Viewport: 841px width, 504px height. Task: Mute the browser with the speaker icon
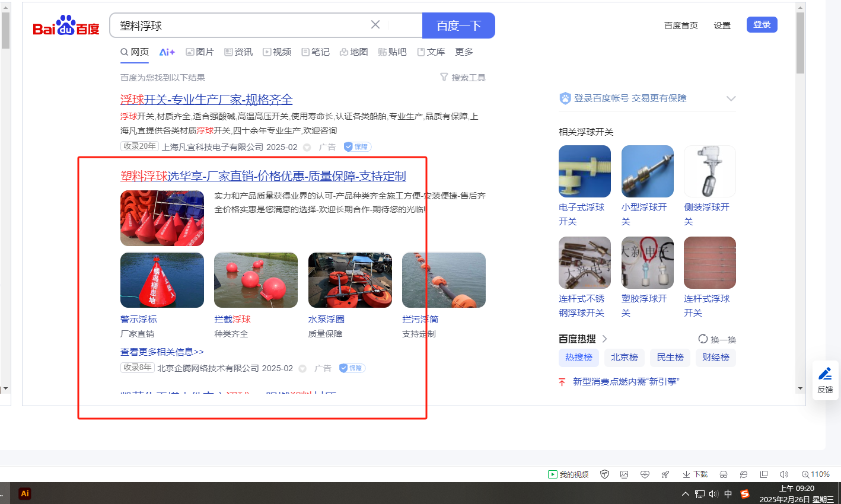(784, 474)
